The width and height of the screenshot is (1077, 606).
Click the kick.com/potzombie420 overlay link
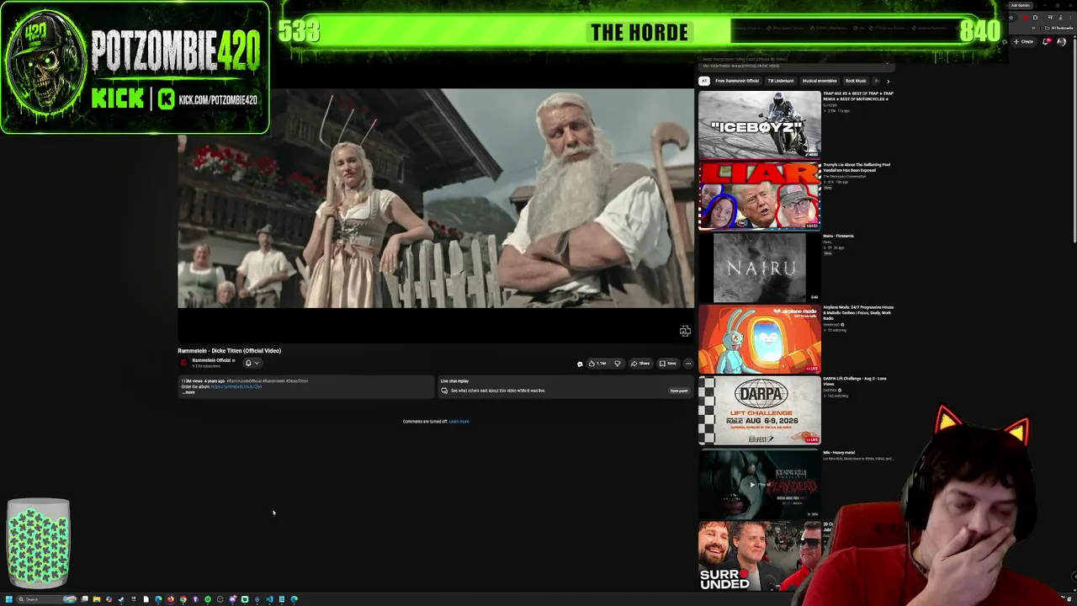218,99
